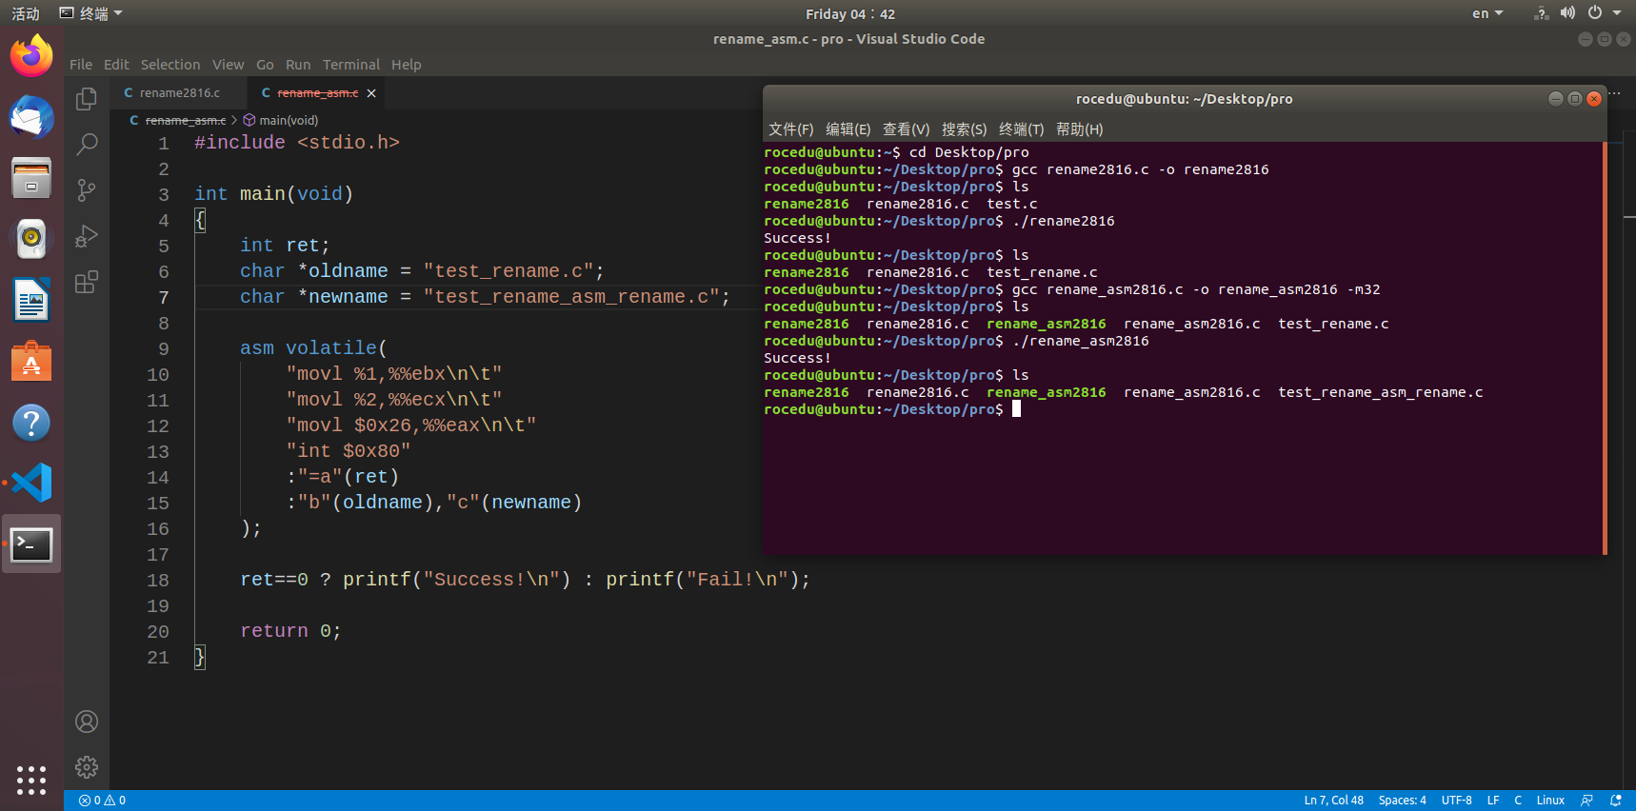Open the volume icon in top bar

(x=1567, y=13)
